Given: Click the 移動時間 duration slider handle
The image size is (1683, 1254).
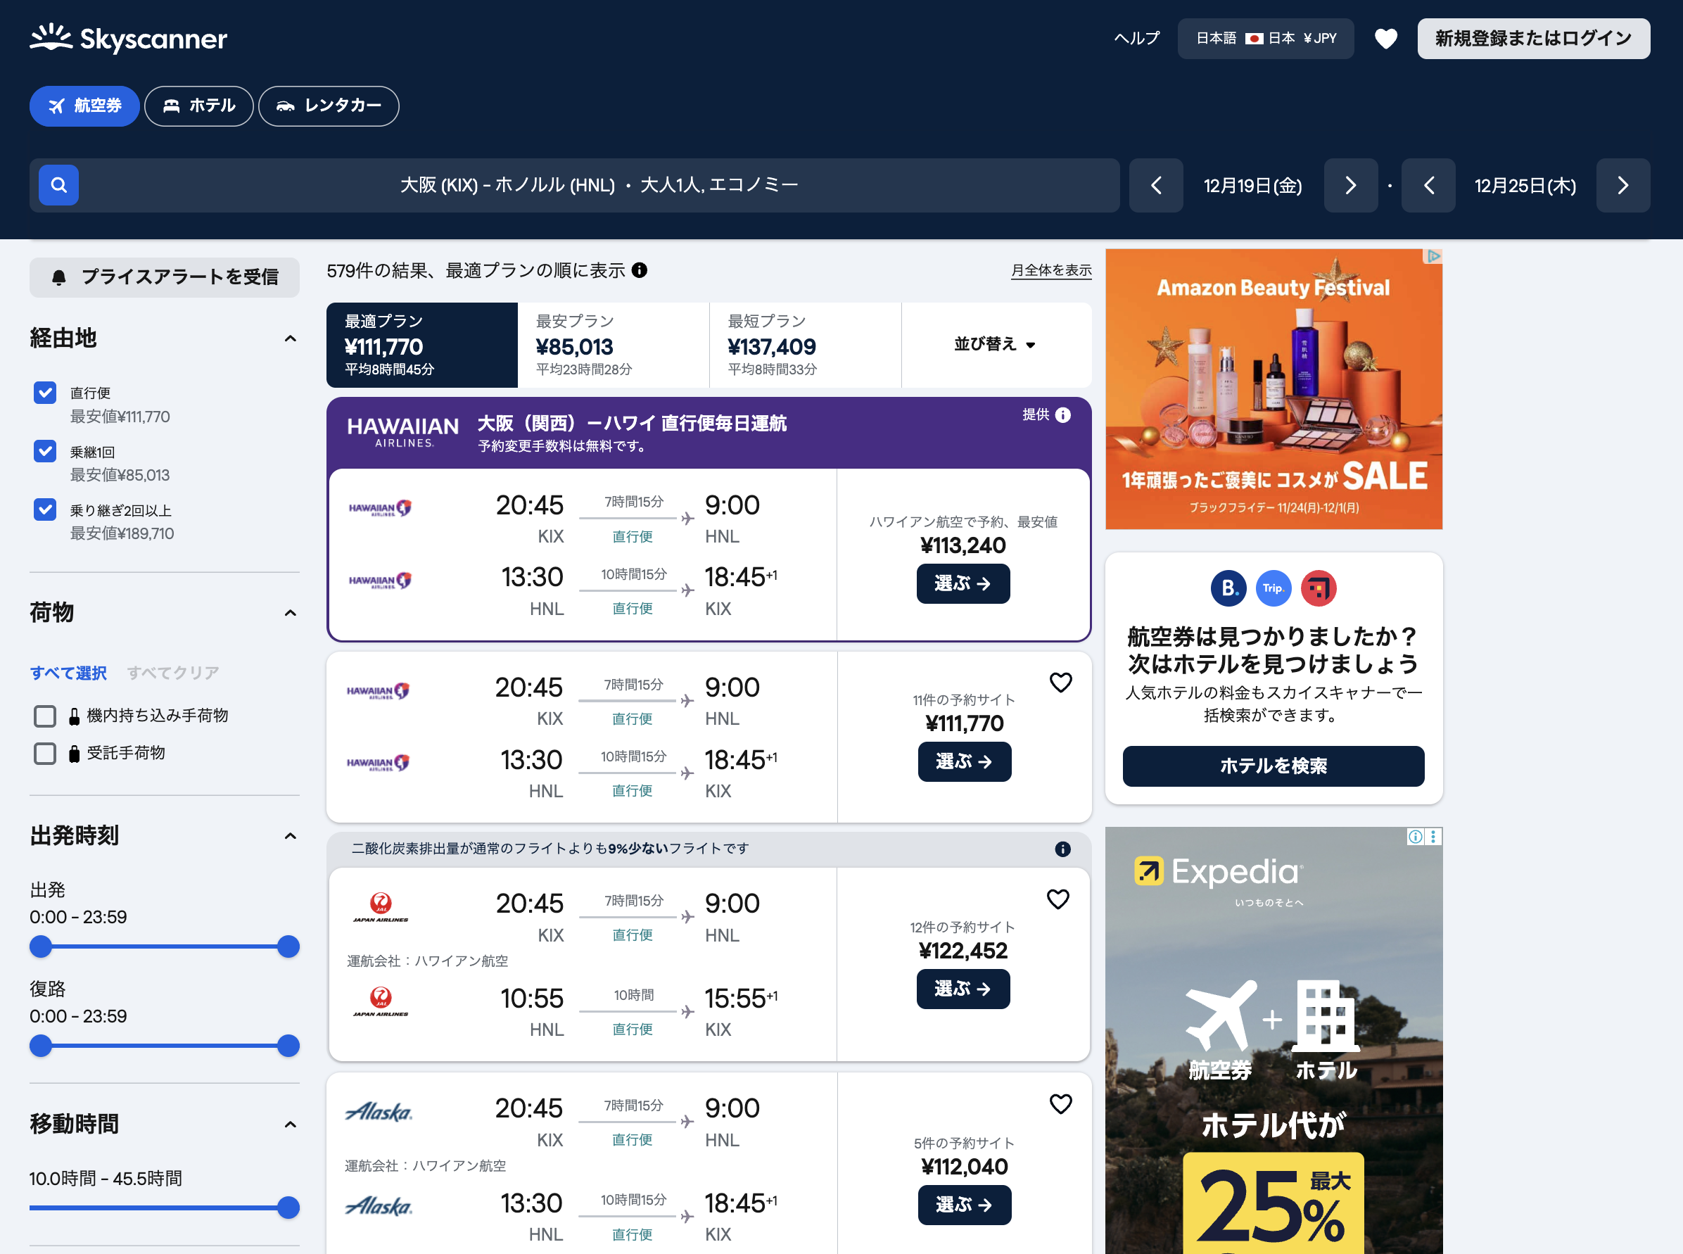Looking at the screenshot, I should click(288, 1207).
